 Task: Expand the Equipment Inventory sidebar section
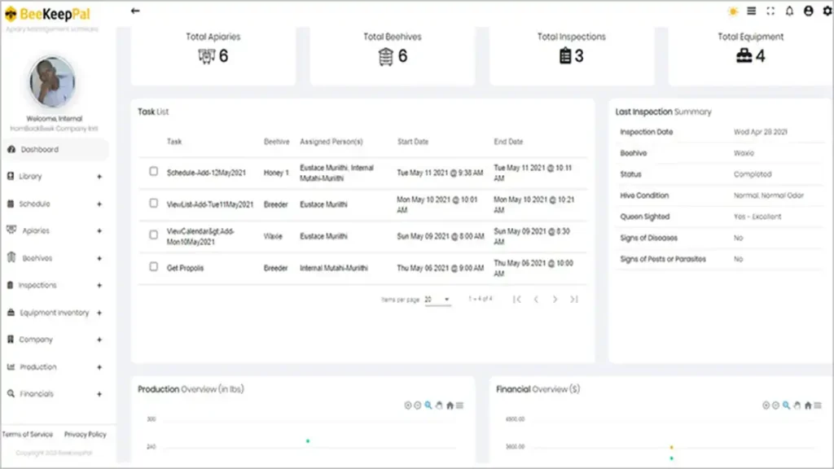(99, 313)
